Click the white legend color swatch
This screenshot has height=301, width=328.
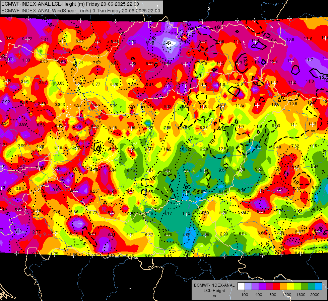click(241, 286)
